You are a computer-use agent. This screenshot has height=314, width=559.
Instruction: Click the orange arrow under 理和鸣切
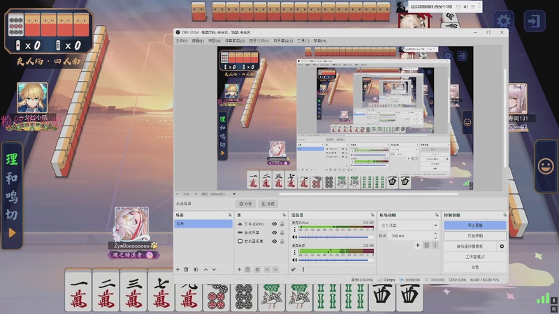point(12,233)
